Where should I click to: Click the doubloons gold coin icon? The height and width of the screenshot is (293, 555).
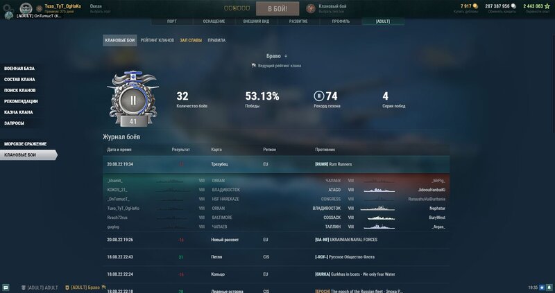click(475, 6)
